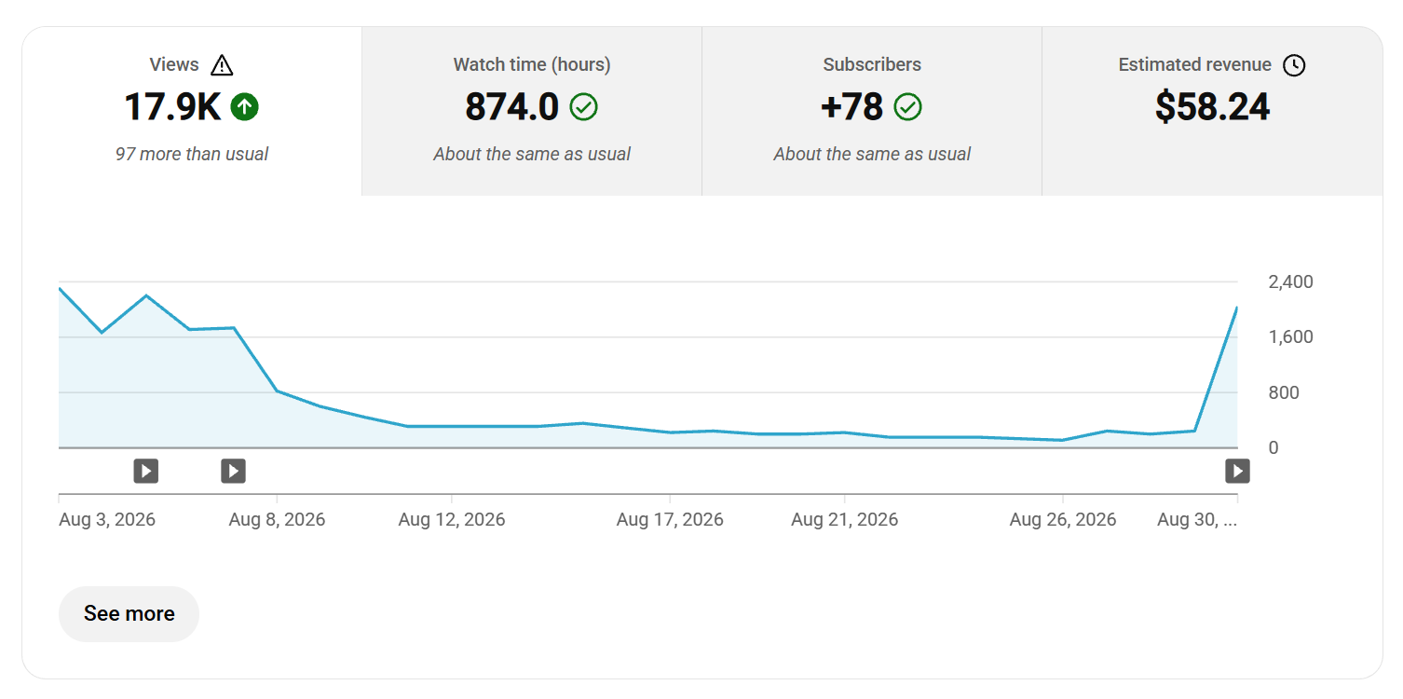Click the chart line peak at Aug 30
Screen dimensions: 1403x699
click(x=1236, y=308)
